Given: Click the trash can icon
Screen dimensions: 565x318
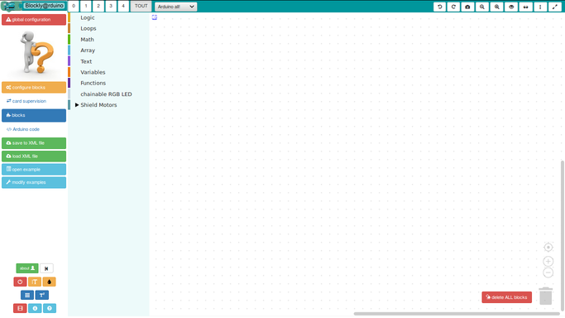Looking at the screenshot, I should coord(545,296).
